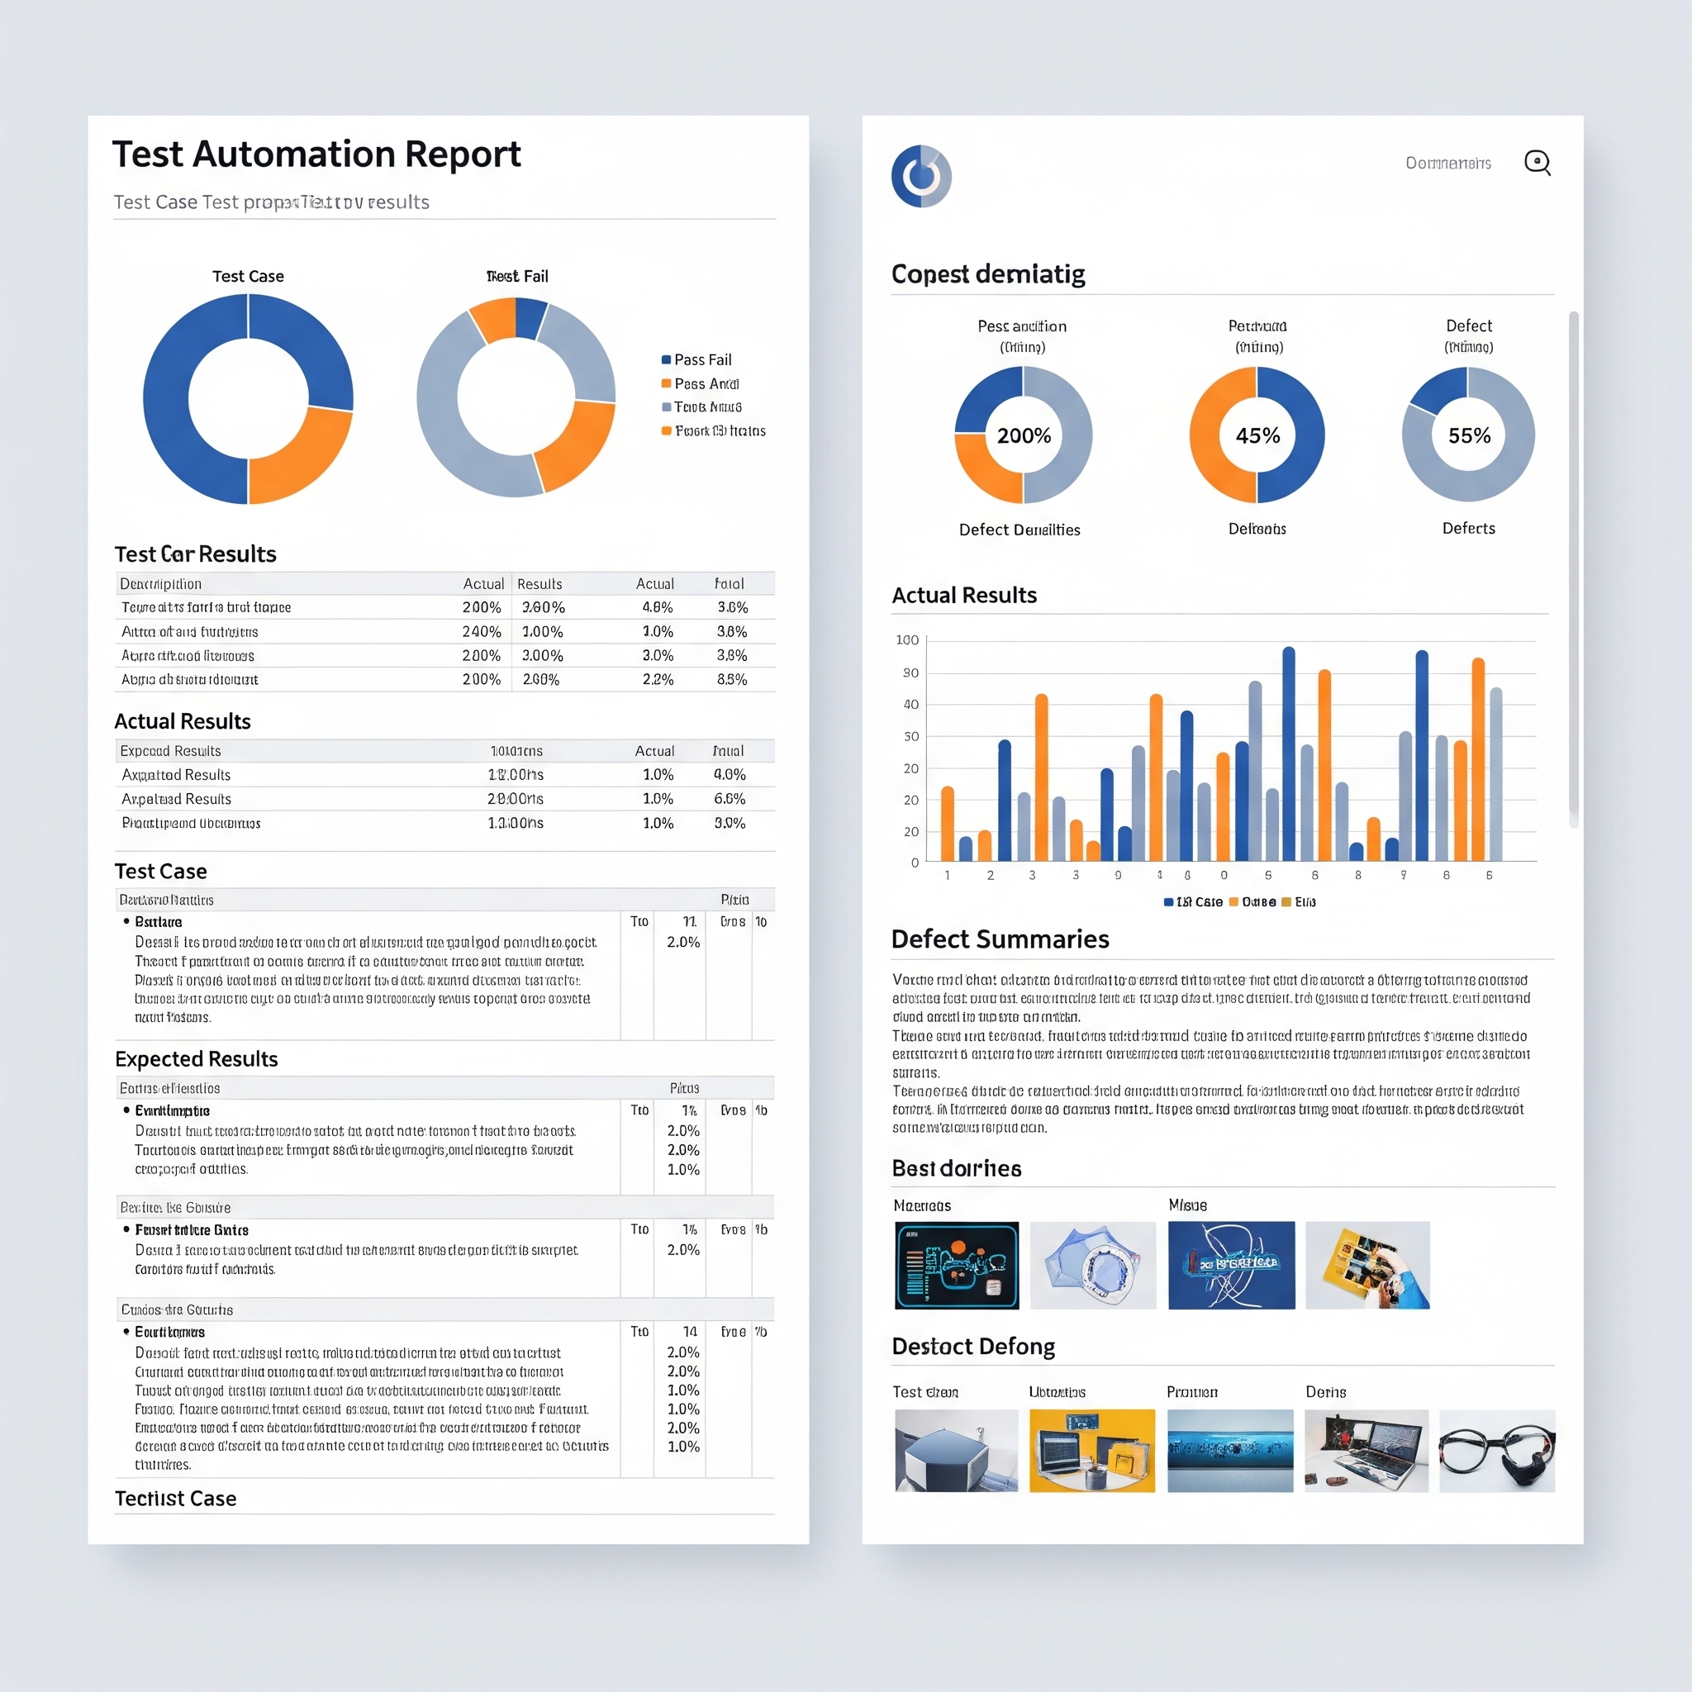Viewport: 1692px width, 1692px height.
Task: Click the Description column header in results table
Action: [x=161, y=584]
